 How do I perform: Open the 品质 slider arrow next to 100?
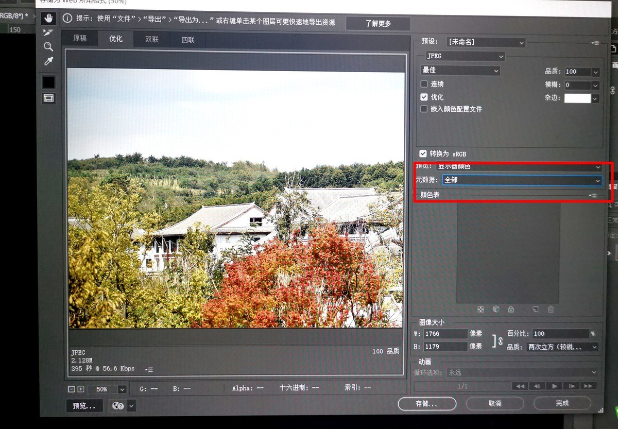pos(596,72)
